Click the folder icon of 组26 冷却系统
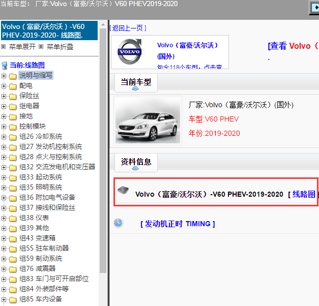 [x=13, y=137]
